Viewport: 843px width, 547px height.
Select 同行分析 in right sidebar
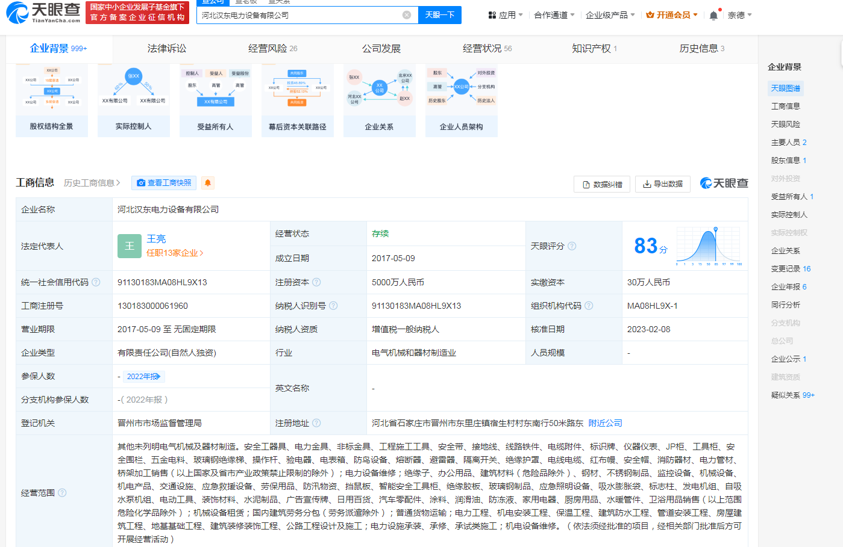tap(786, 305)
